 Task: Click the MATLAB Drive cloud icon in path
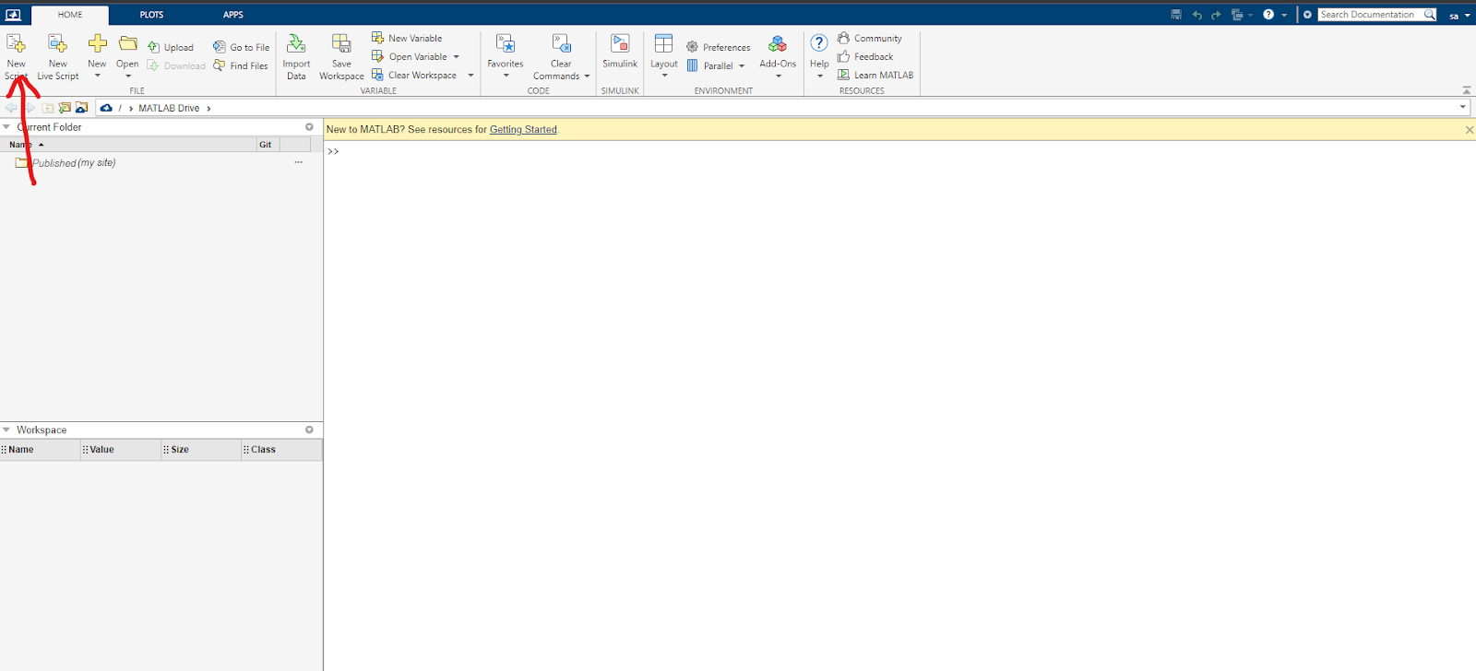click(x=106, y=108)
